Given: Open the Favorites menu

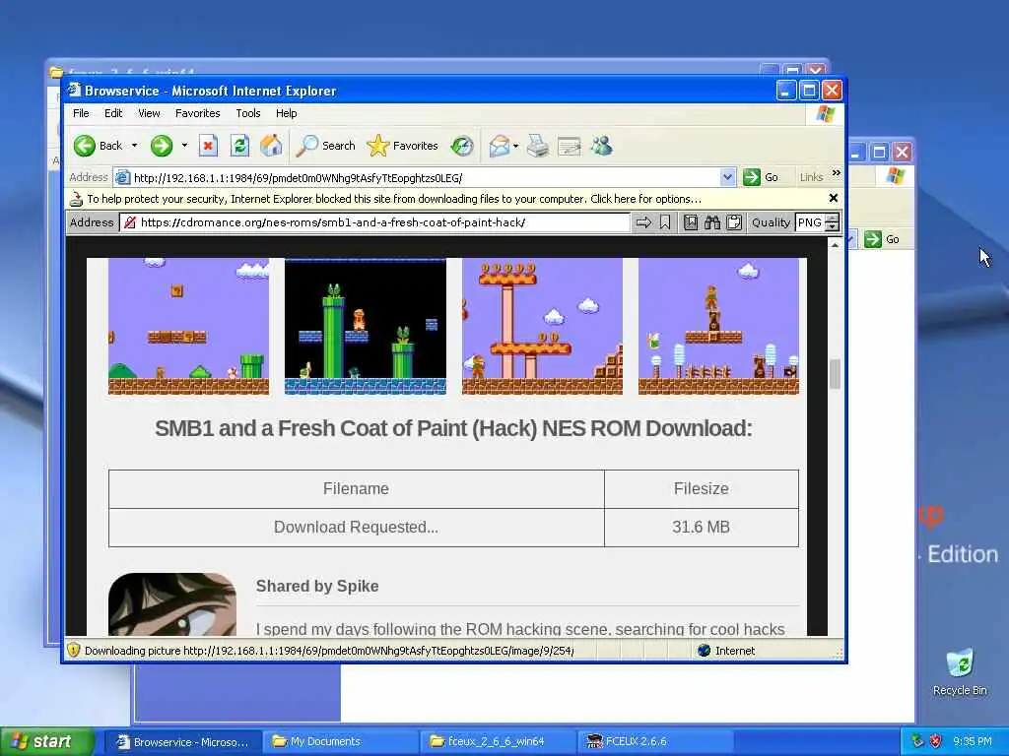Looking at the screenshot, I should click(197, 113).
